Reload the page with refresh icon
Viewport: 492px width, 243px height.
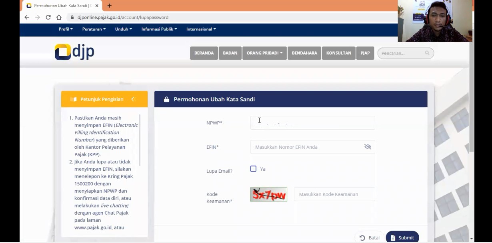click(48, 17)
